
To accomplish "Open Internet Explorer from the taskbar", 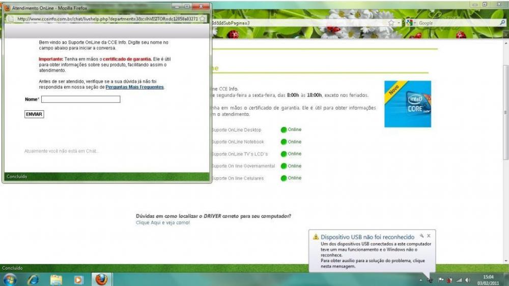I will [x=33, y=279].
